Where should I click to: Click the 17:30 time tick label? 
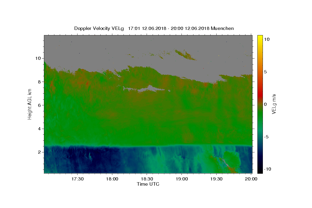[x=77, y=179]
